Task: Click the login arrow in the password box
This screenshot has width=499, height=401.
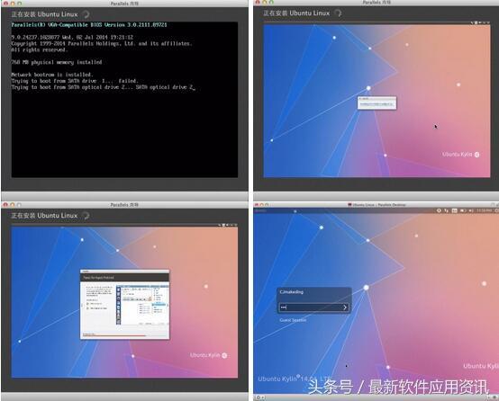Action: pos(344,307)
